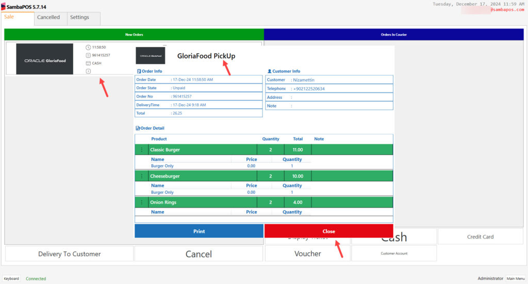The width and height of the screenshot is (528, 284).
Task: Select the Classic Burger order row
Action: point(263,149)
